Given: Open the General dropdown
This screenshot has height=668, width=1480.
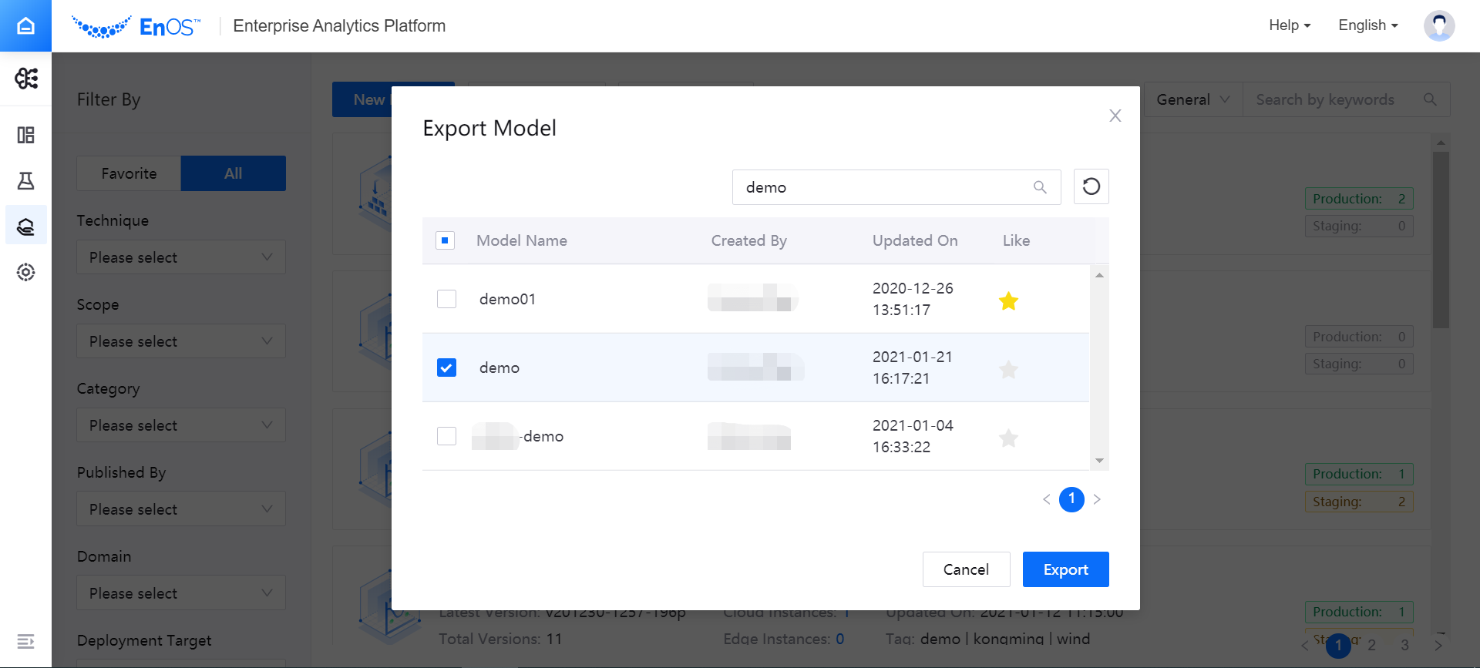Looking at the screenshot, I should (1192, 99).
